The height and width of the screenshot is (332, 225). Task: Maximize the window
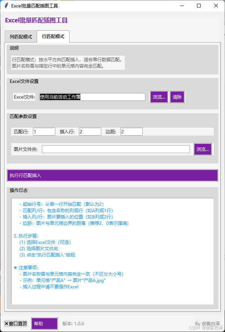tap(199, 6)
